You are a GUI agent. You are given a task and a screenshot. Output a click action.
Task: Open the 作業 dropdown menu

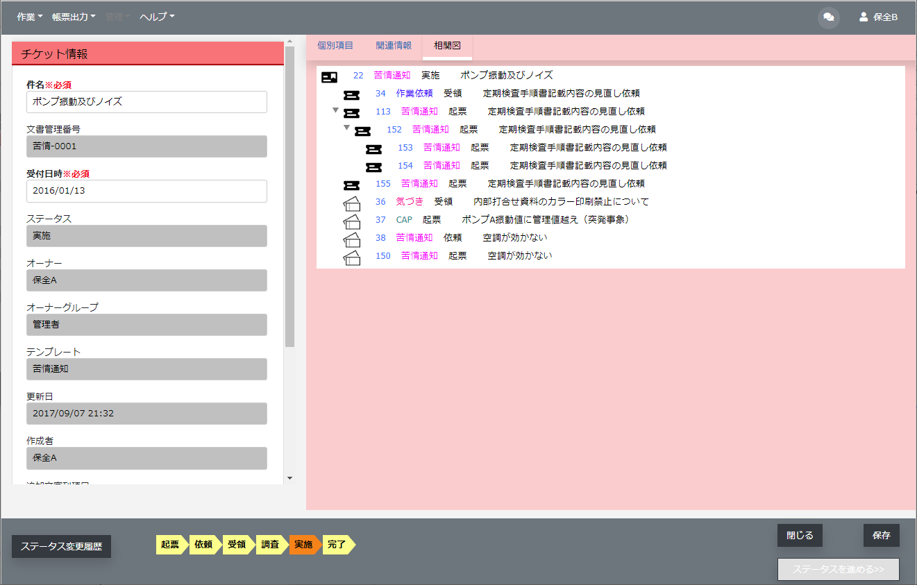pyautogui.click(x=29, y=17)
